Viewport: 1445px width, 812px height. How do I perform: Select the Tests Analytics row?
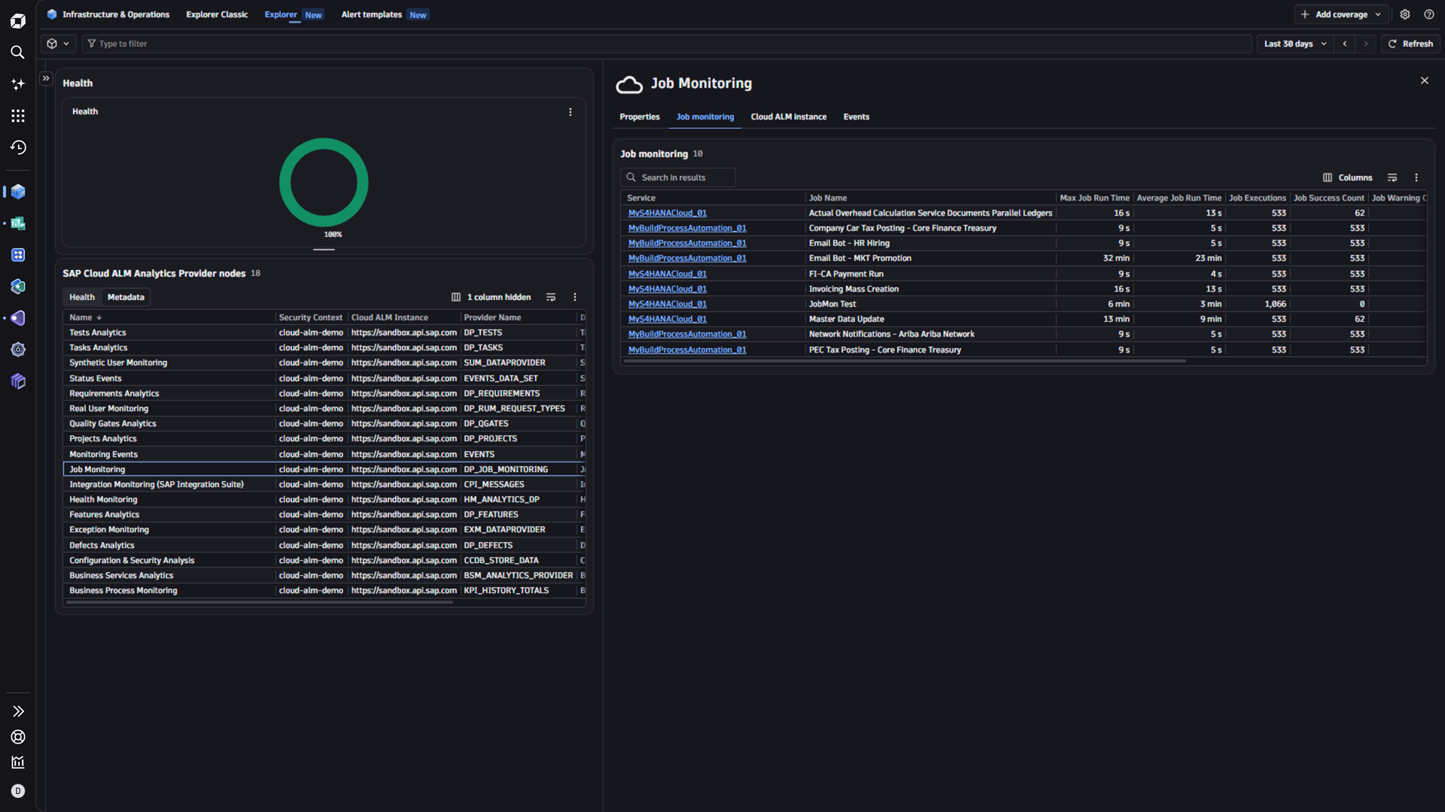324,332
